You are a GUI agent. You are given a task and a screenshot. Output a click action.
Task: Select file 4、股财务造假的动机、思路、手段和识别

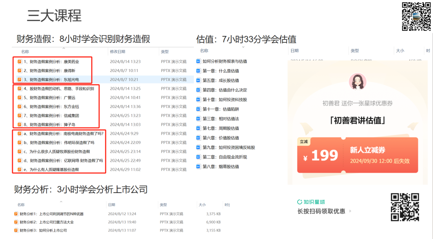(x=59, y=89)
